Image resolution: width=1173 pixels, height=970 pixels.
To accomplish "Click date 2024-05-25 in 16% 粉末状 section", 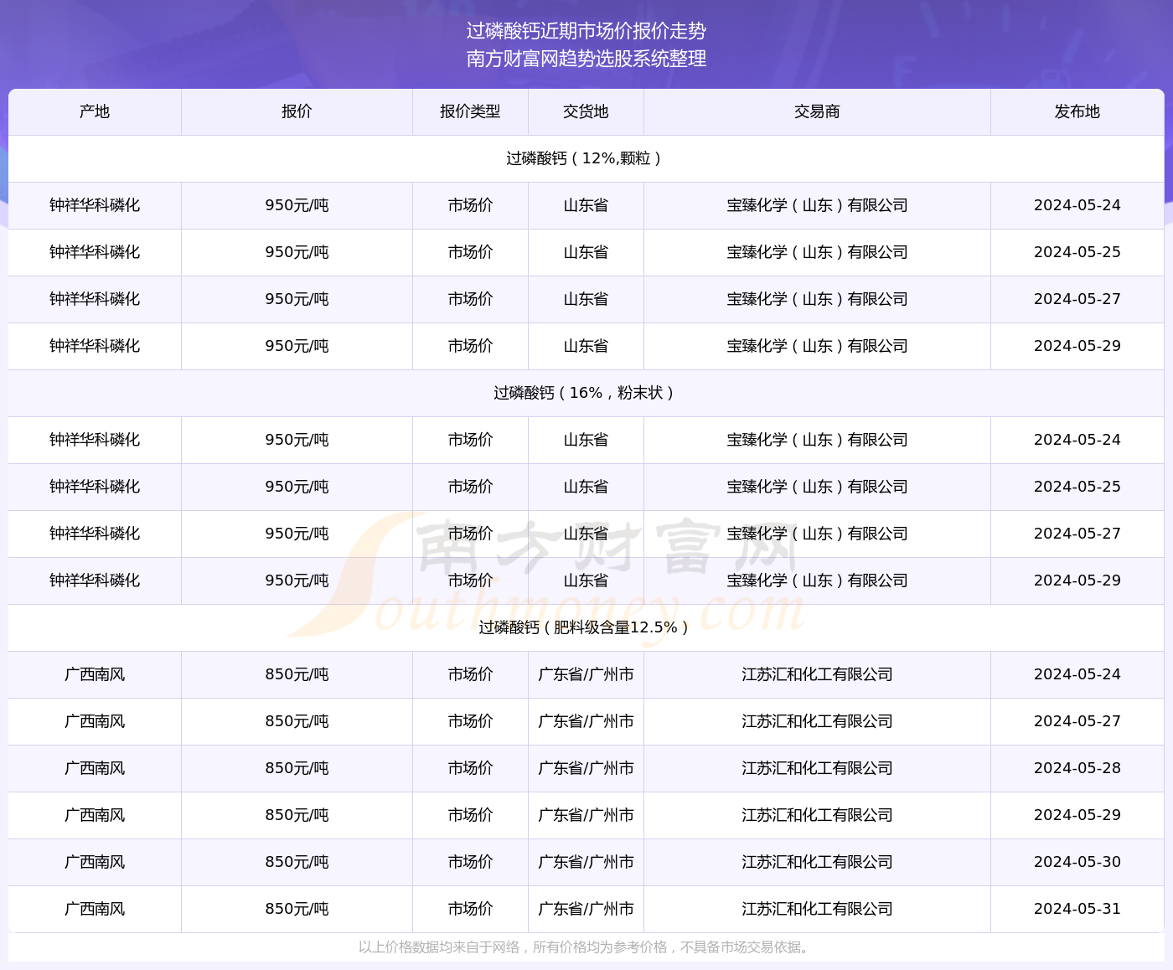I will click(x=1077, y=487).
